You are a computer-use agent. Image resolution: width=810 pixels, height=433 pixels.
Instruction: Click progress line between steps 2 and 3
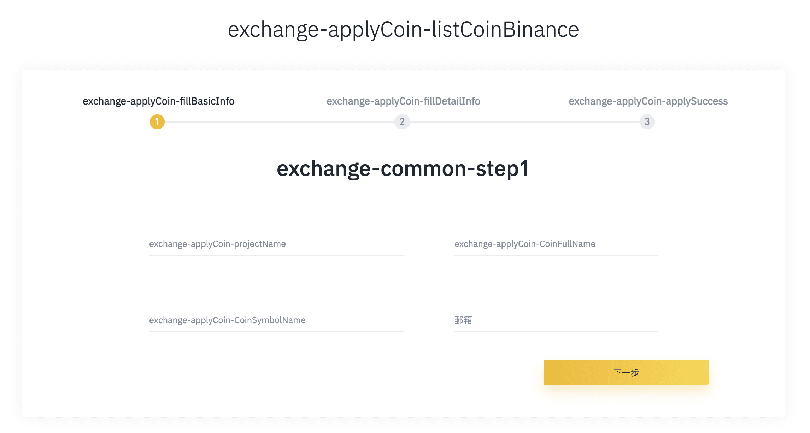[525, 122]
